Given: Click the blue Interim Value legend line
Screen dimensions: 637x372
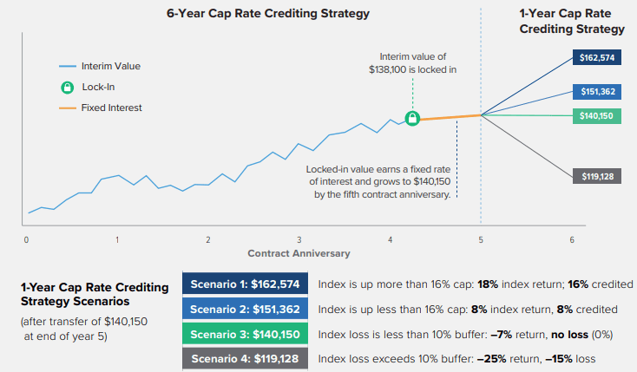Looking at the screenshot, I should 68,66.
